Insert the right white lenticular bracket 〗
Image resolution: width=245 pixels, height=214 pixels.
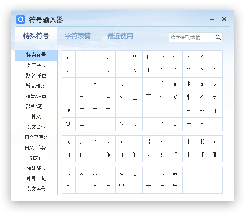pyautogui.click(x=215, y=142)
